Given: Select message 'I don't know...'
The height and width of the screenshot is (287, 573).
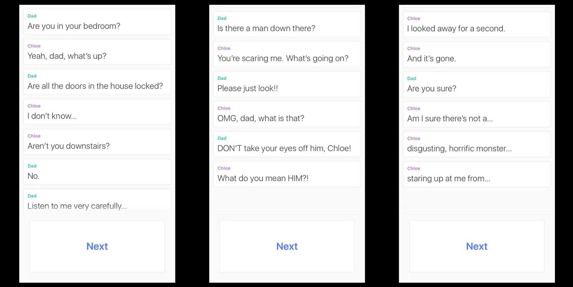Looking at the screenshot, I should coord(97,112).
